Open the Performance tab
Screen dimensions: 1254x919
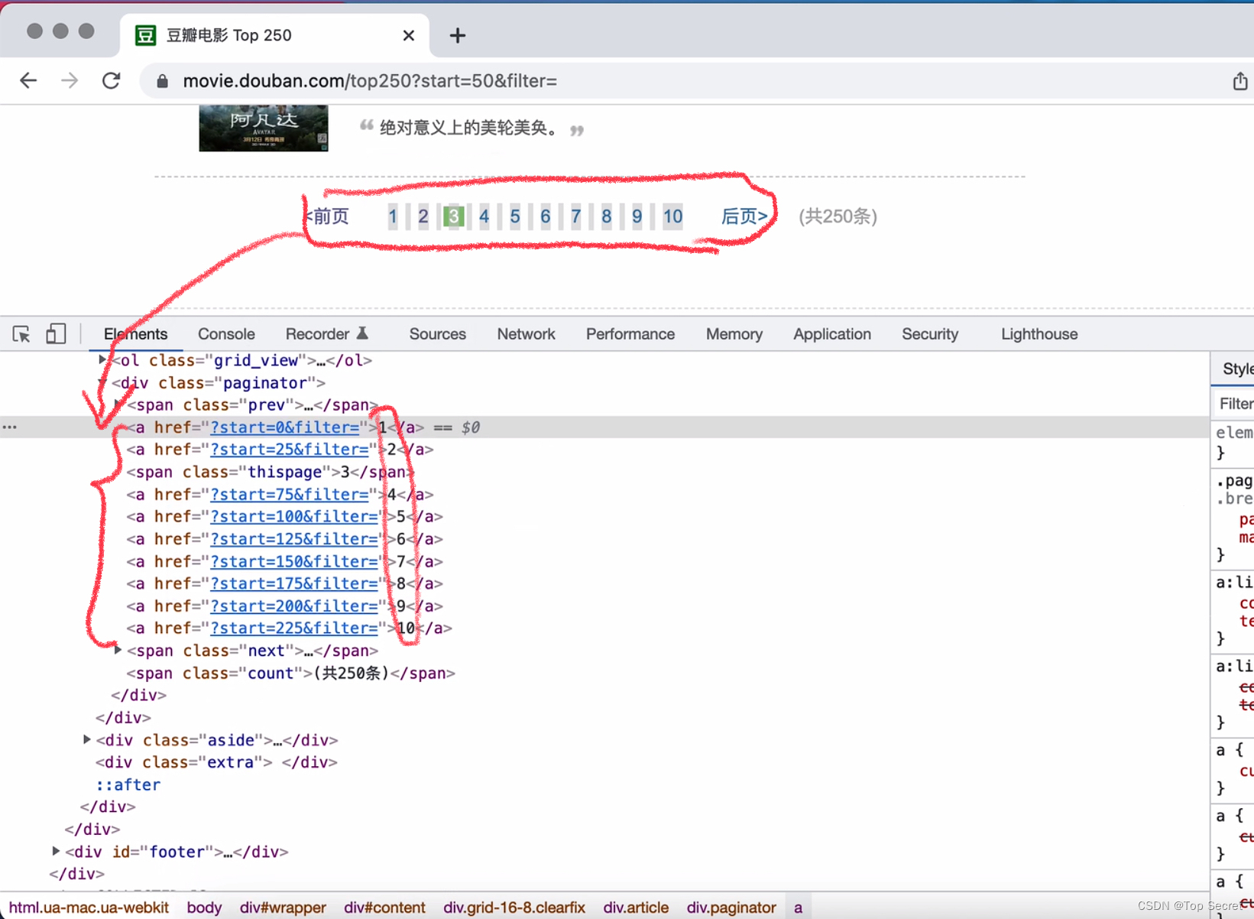630,334
